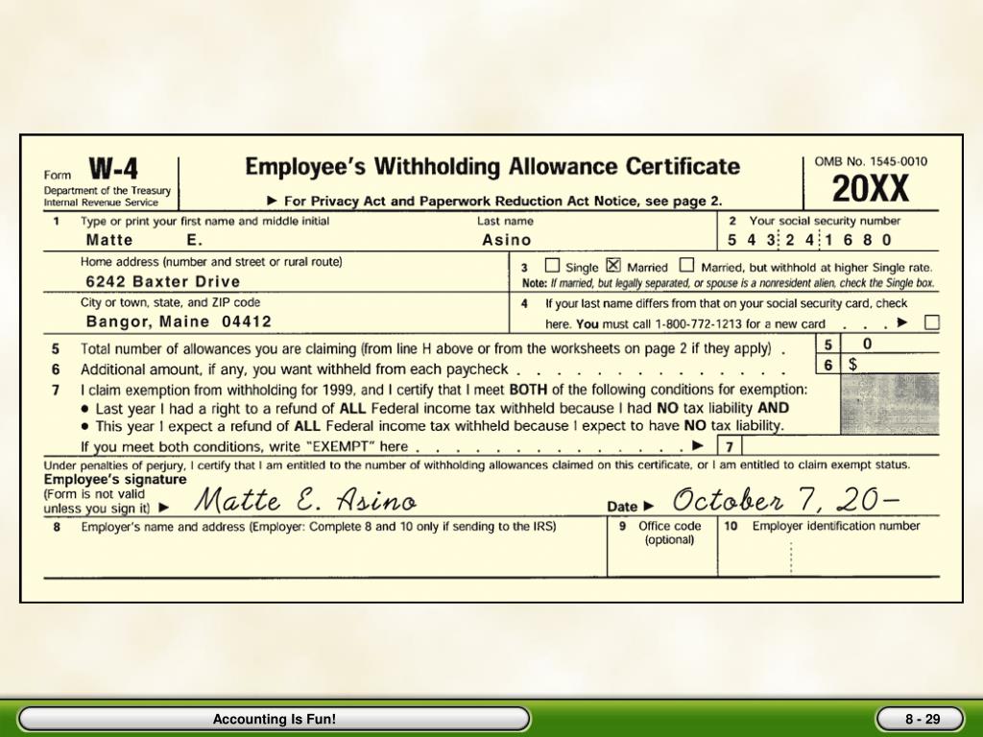Click the Accounting Is Fun! footer button
Viewport: 983px width, 737px height.
click(x=274, y=719)
